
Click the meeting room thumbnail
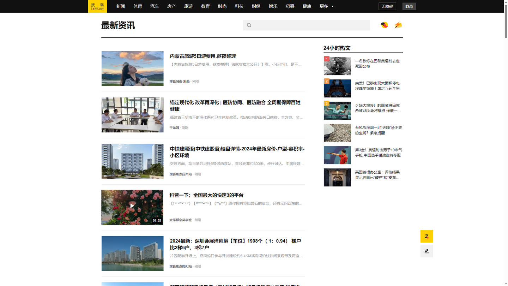132,115
